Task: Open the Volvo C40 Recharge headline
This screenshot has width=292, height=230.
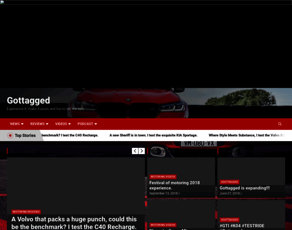Action: point(74,223)
